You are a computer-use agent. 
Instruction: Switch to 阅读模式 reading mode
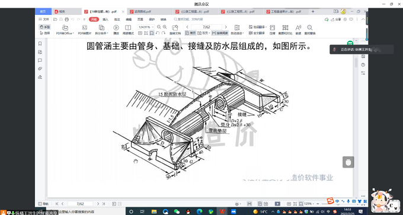128,30
